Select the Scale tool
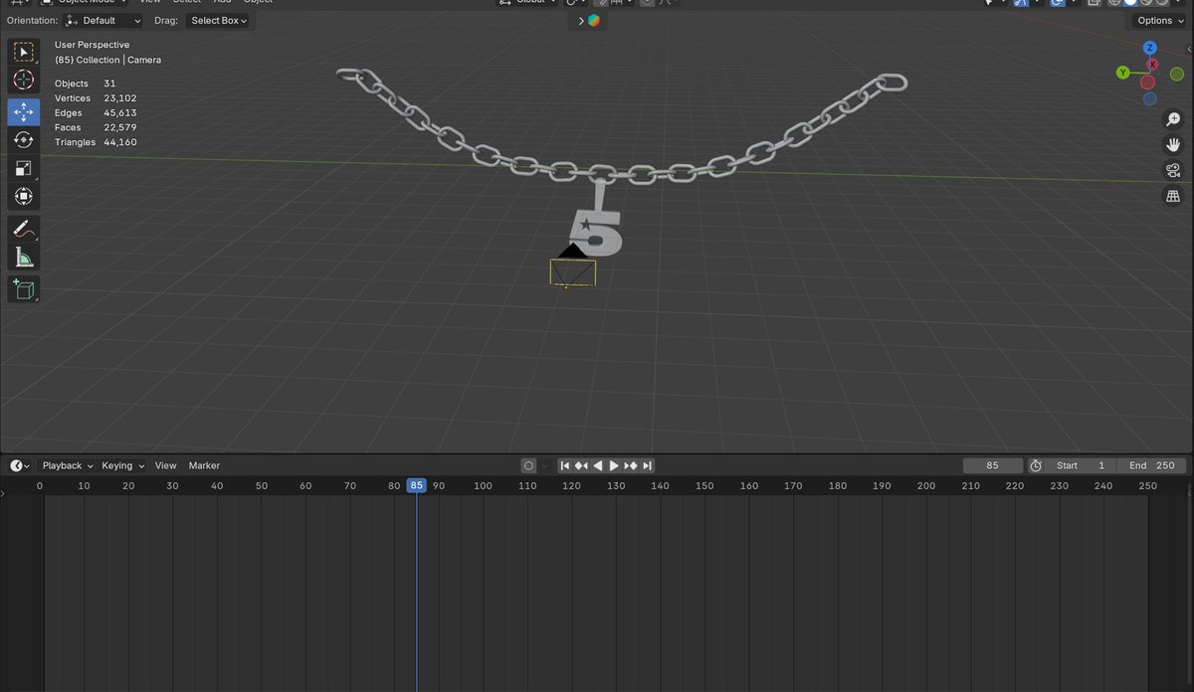 (24, 168)
